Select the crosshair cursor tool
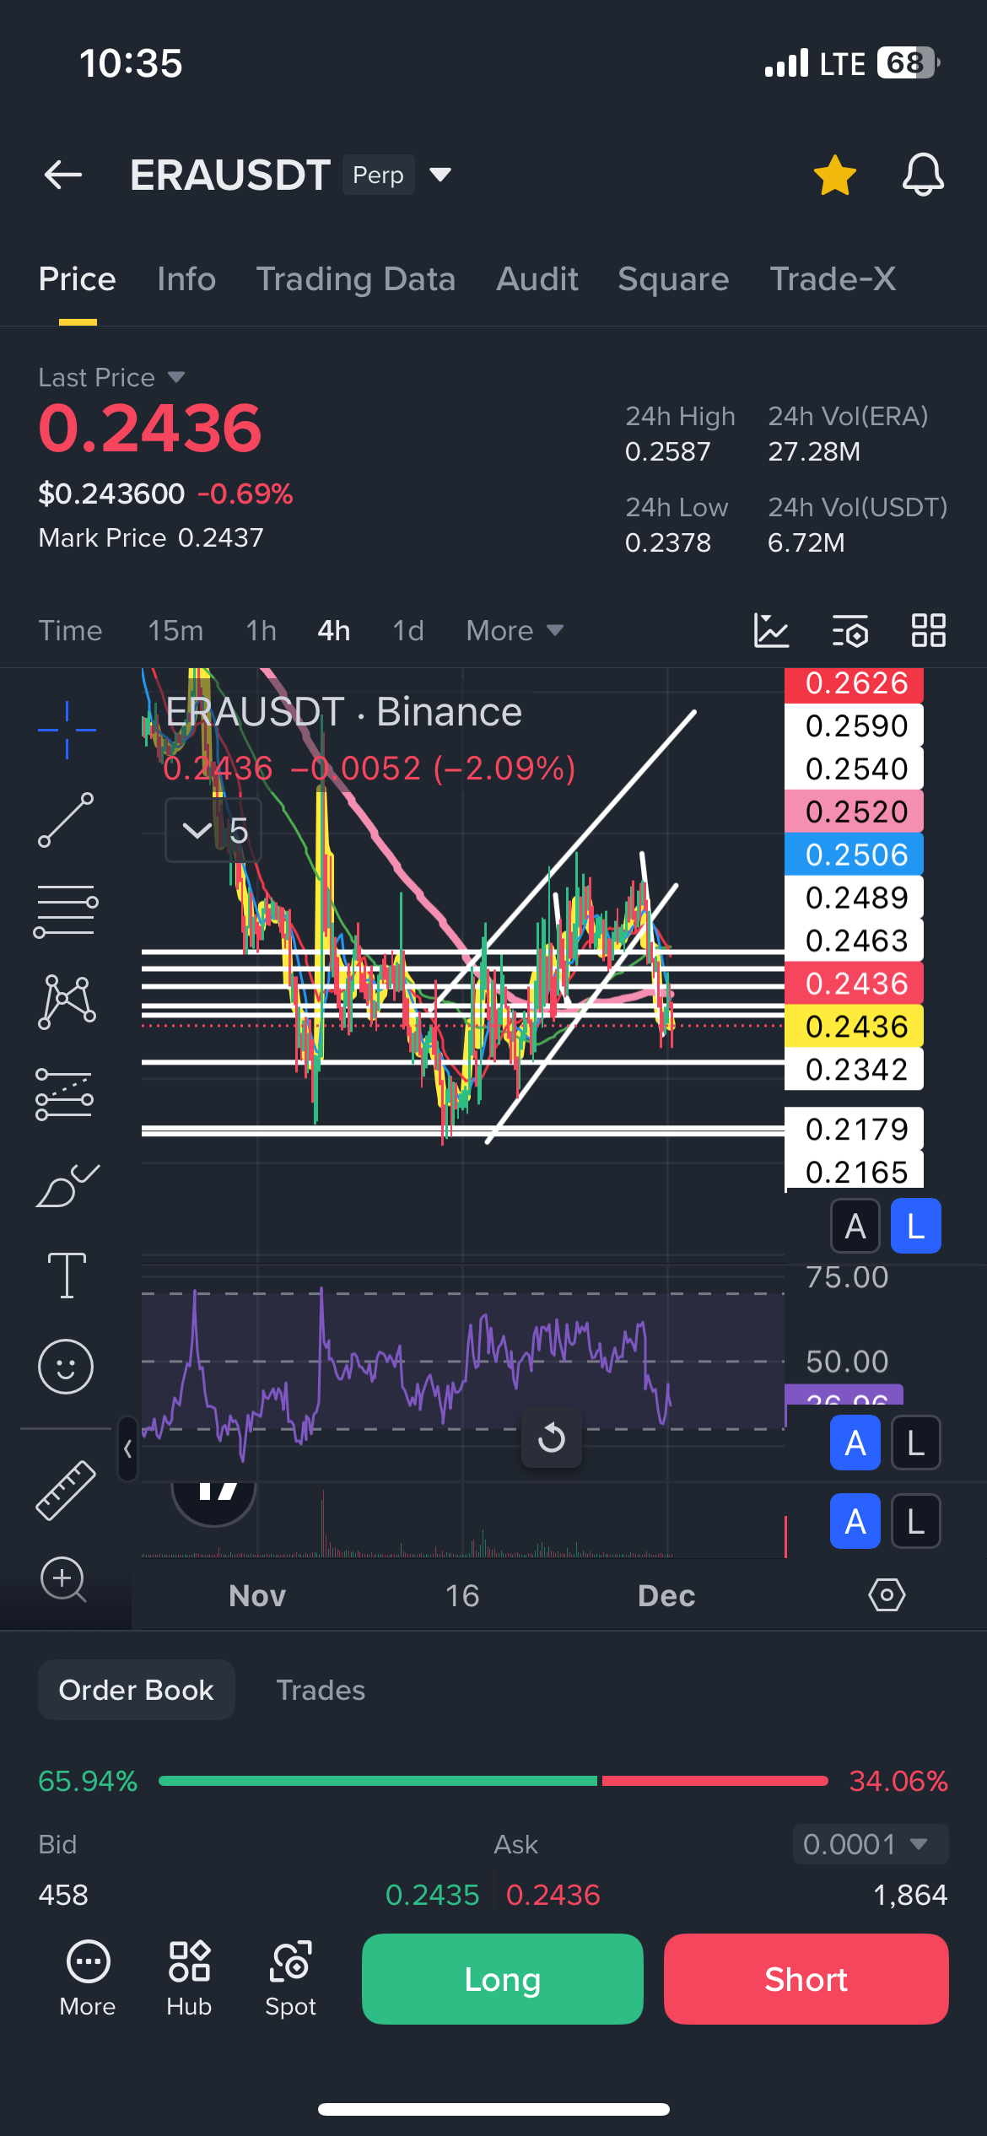The width and height of the screenshot is (987, 2136). (67, 730)
